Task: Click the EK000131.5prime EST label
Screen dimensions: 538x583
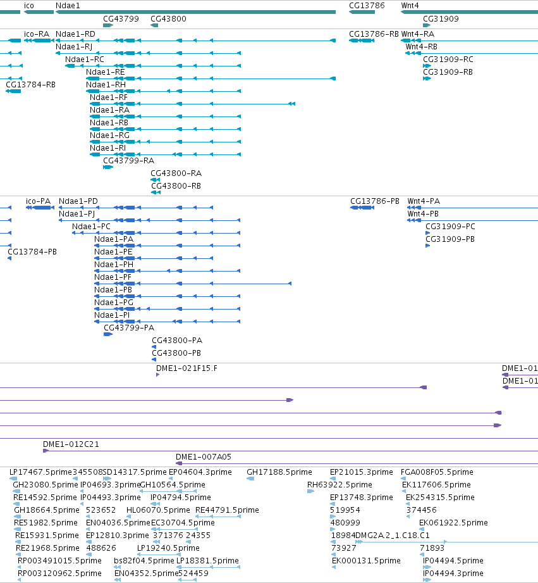Action: coord(366,560)
